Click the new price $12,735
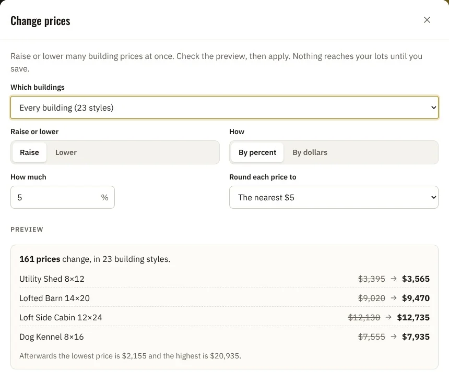Viewport: 449px width, 372px height. (413, 317)
